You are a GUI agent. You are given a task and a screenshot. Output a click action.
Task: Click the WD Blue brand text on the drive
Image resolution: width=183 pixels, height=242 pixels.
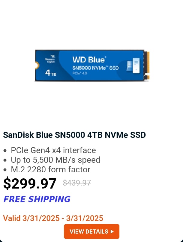click(89, 60)
